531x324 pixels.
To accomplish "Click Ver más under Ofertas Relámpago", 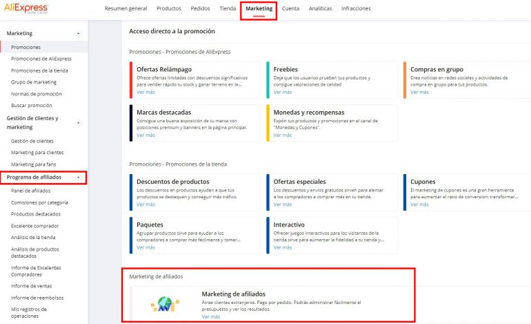I will tap(146, 92).
